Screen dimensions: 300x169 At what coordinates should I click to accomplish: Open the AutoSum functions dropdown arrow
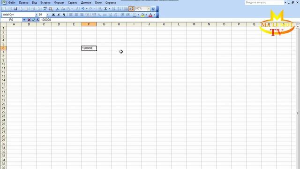point(109,8)
